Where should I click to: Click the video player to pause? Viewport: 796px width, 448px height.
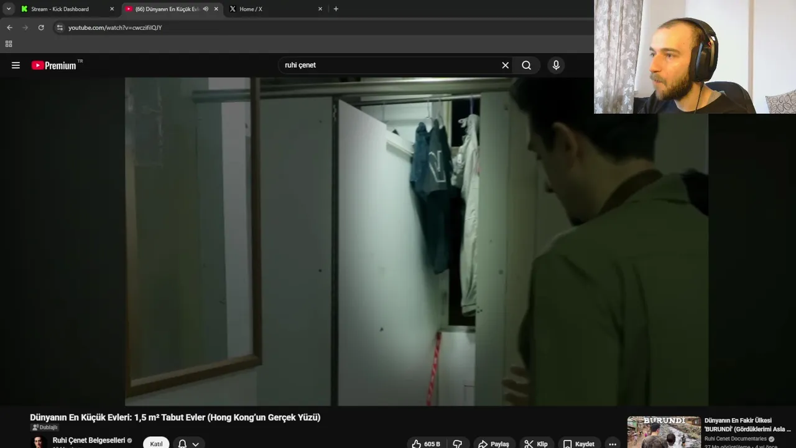point(416,241)
